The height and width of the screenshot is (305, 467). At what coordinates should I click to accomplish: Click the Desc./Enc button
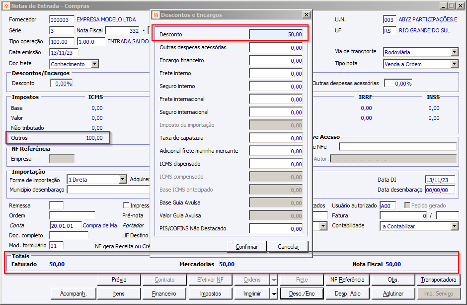click(x=302, y=294)
